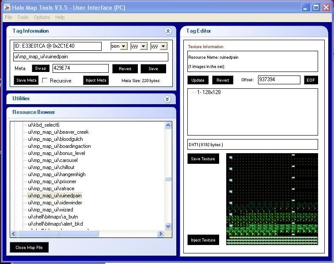The height and width of the screenshot is (264, 334).
Task: Toggle the Recursive checkbox
Action: pos(45,80)
